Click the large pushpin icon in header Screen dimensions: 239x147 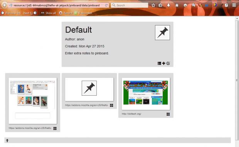coord(163,33)
